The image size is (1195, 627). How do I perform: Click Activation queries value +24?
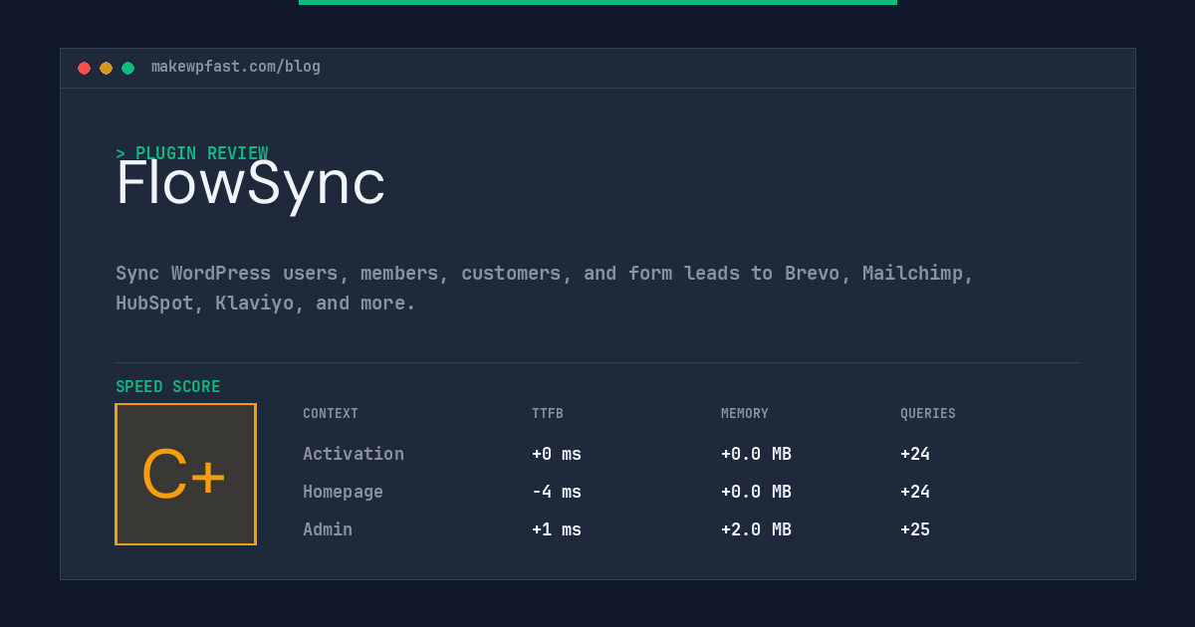pos(915,454)
